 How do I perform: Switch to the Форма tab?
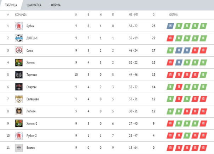(x=56, y=5)
